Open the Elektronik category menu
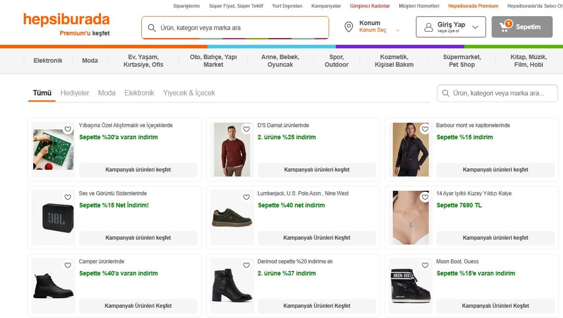This screenshot has width=563, height=318. pos(48,60)
